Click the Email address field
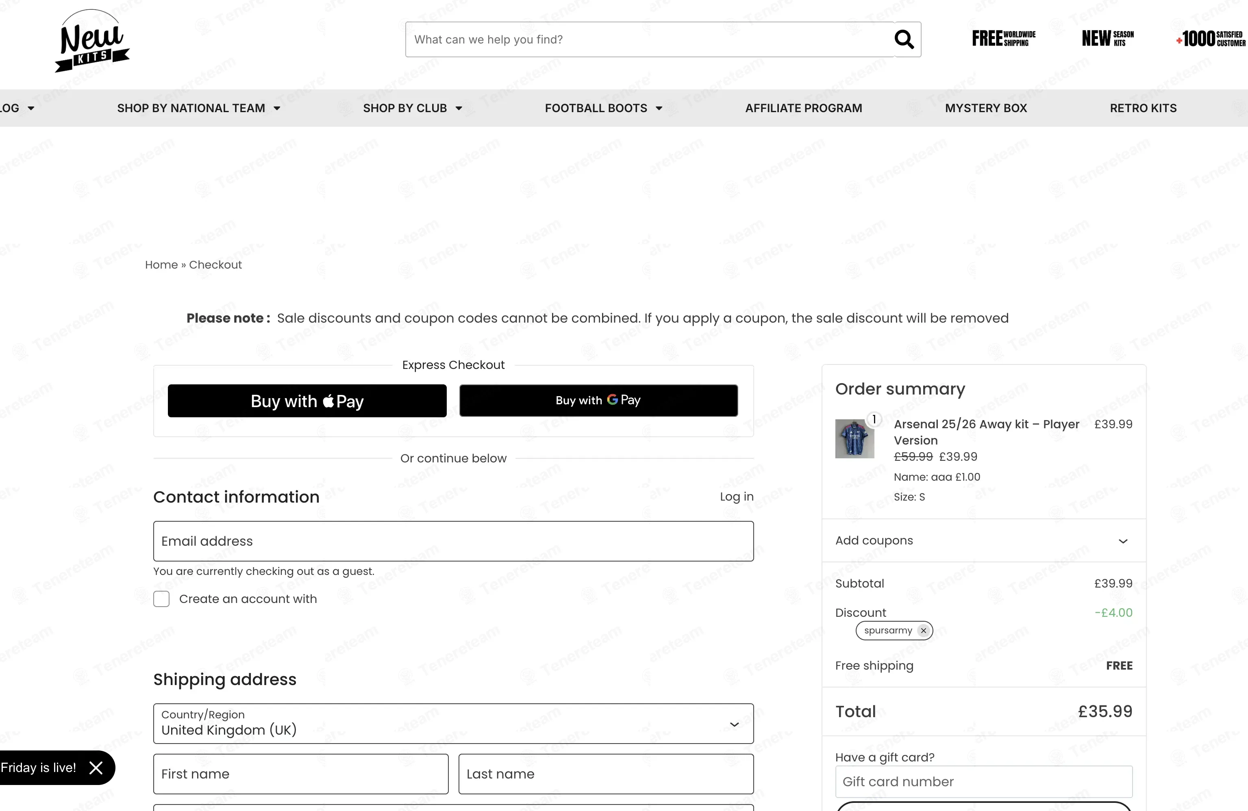Screen dimensions: 1248x811 point(453,541)
